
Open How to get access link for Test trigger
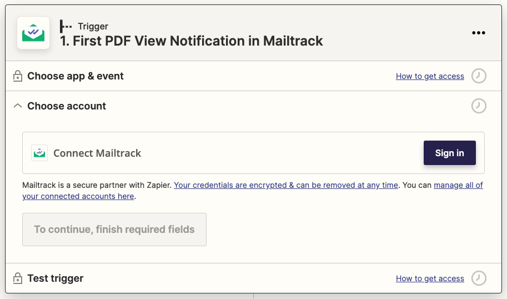point(430,278)
